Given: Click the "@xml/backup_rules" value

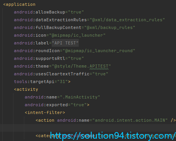Looking at the screenshot, I should pyautogui.click(x=110, y=27).
